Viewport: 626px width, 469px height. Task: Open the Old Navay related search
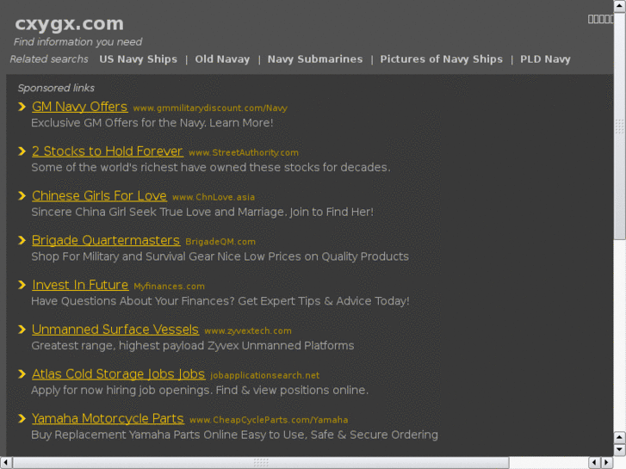coord(222,59)
